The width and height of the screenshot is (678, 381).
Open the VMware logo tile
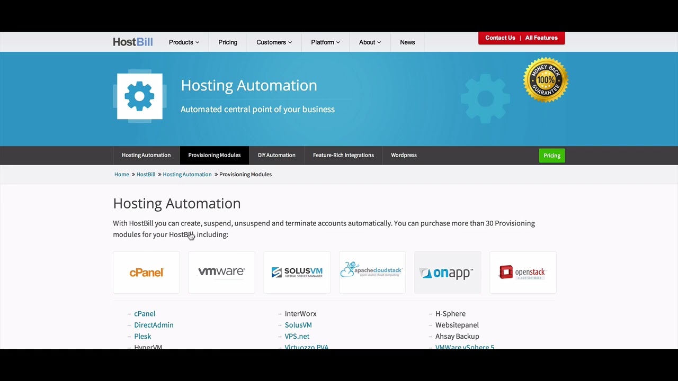tap(221, 272)
